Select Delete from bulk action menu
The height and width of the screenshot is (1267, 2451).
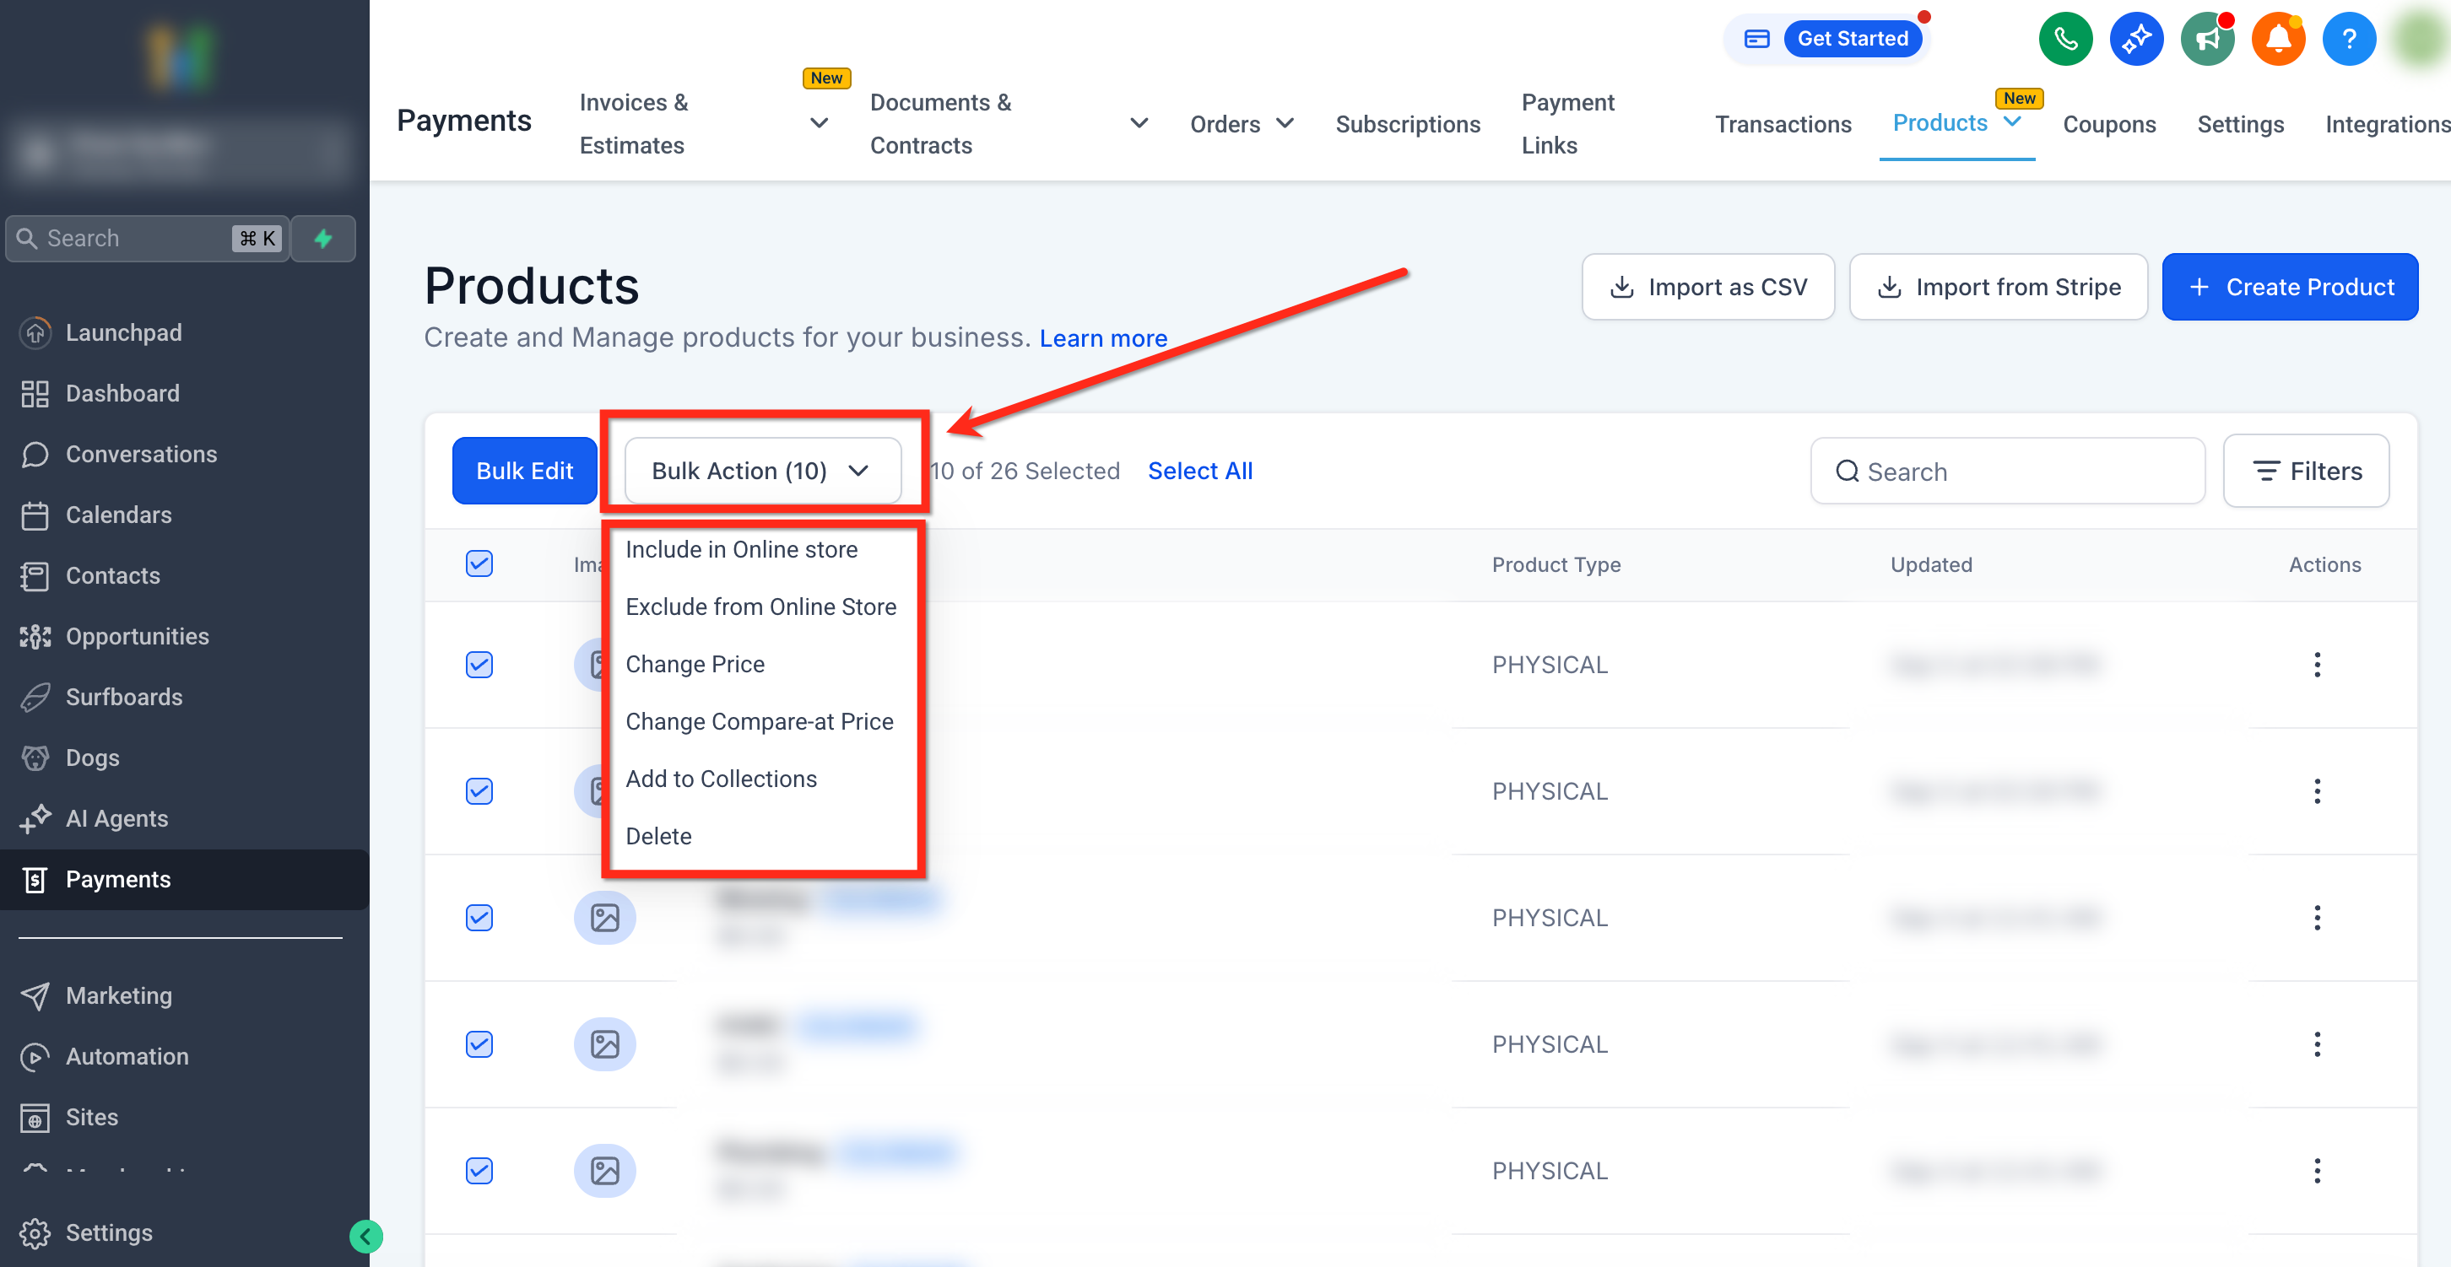[x=657, y=836]
